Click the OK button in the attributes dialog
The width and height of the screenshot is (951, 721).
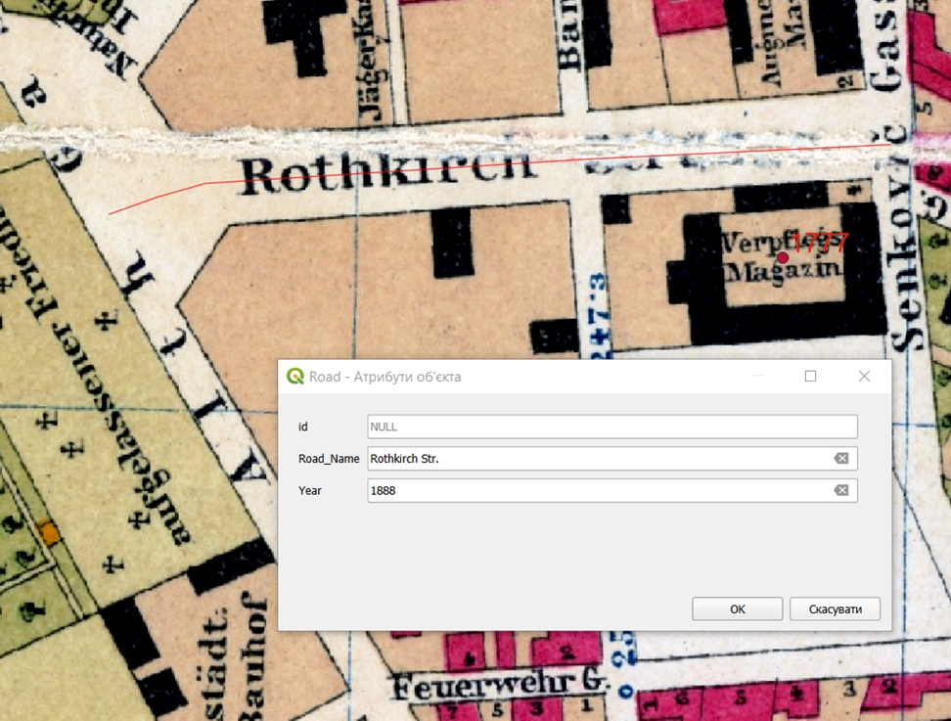pyautogui.click(x=737, y=608)
